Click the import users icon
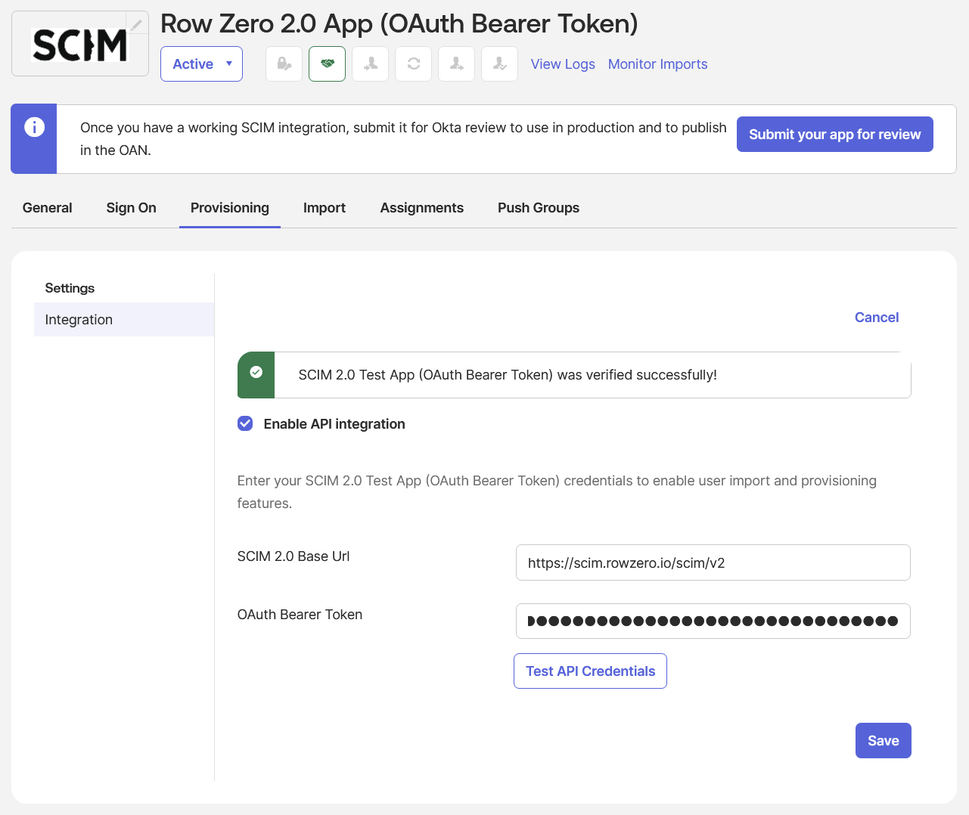Viewport: 969px width, 815px height. (371, 64)
